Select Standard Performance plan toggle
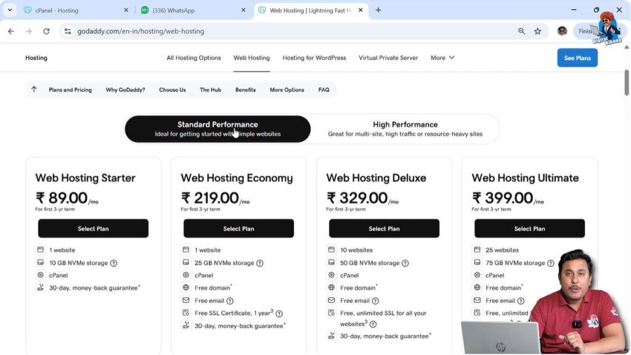Image resolution: width=631 pixels, height=355 pixels. [218, 129]
